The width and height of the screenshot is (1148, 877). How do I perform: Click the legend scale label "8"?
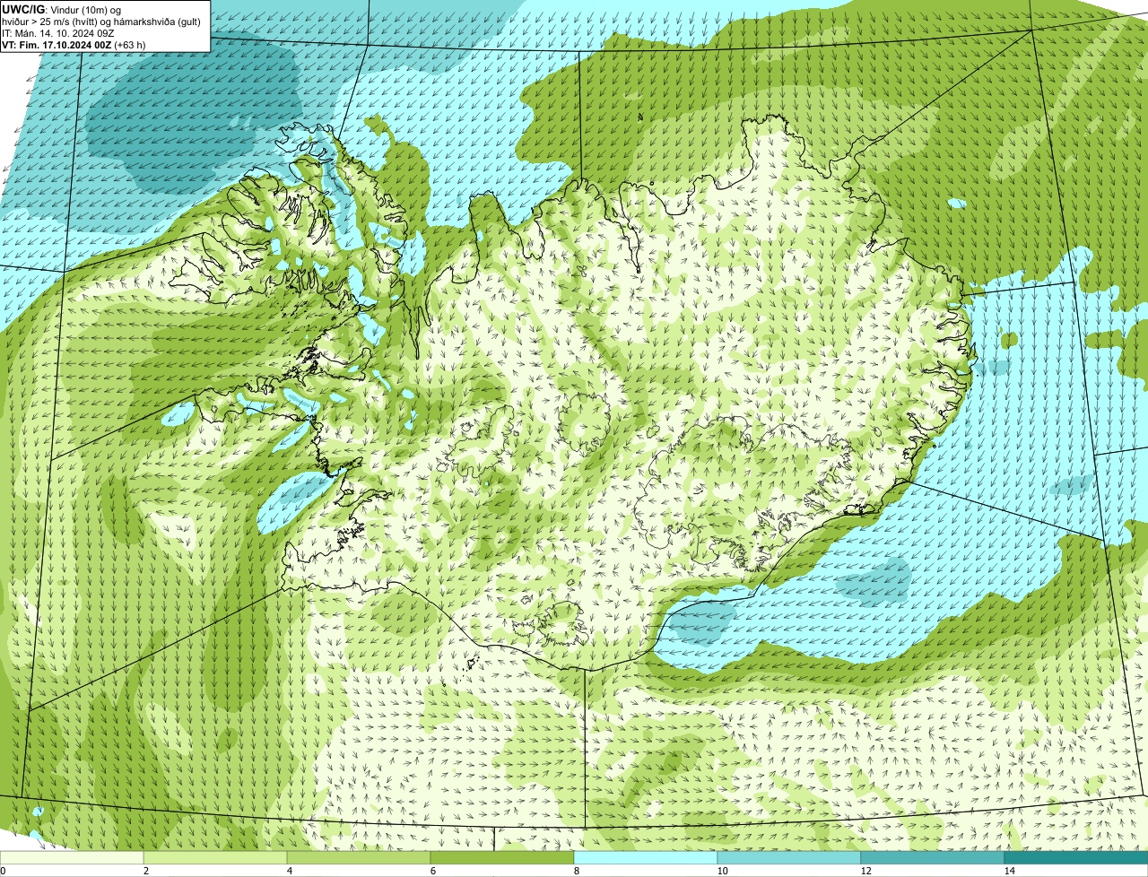pos(576,871)
